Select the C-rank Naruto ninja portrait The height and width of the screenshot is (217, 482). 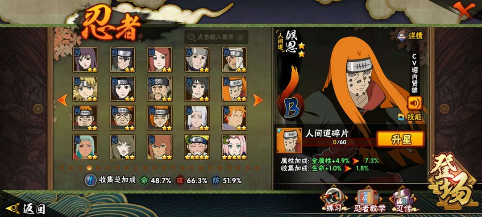click(197, 147)
